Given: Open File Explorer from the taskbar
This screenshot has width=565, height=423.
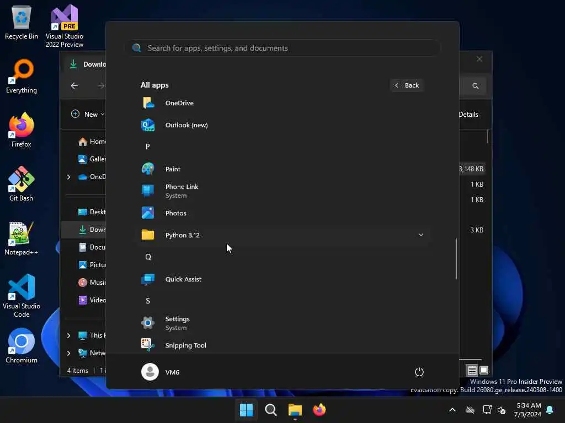Looking at the screenshot, I should coord(295,410).
